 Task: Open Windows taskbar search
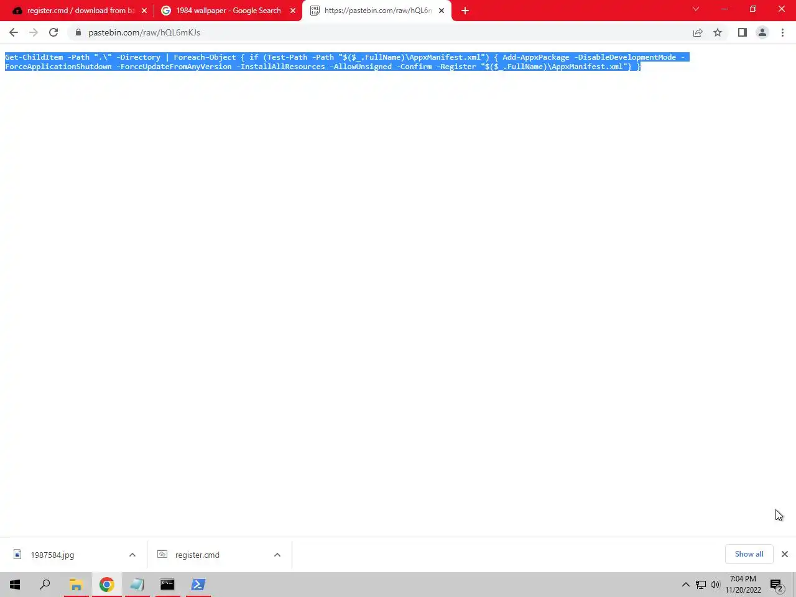click(45, 585)
